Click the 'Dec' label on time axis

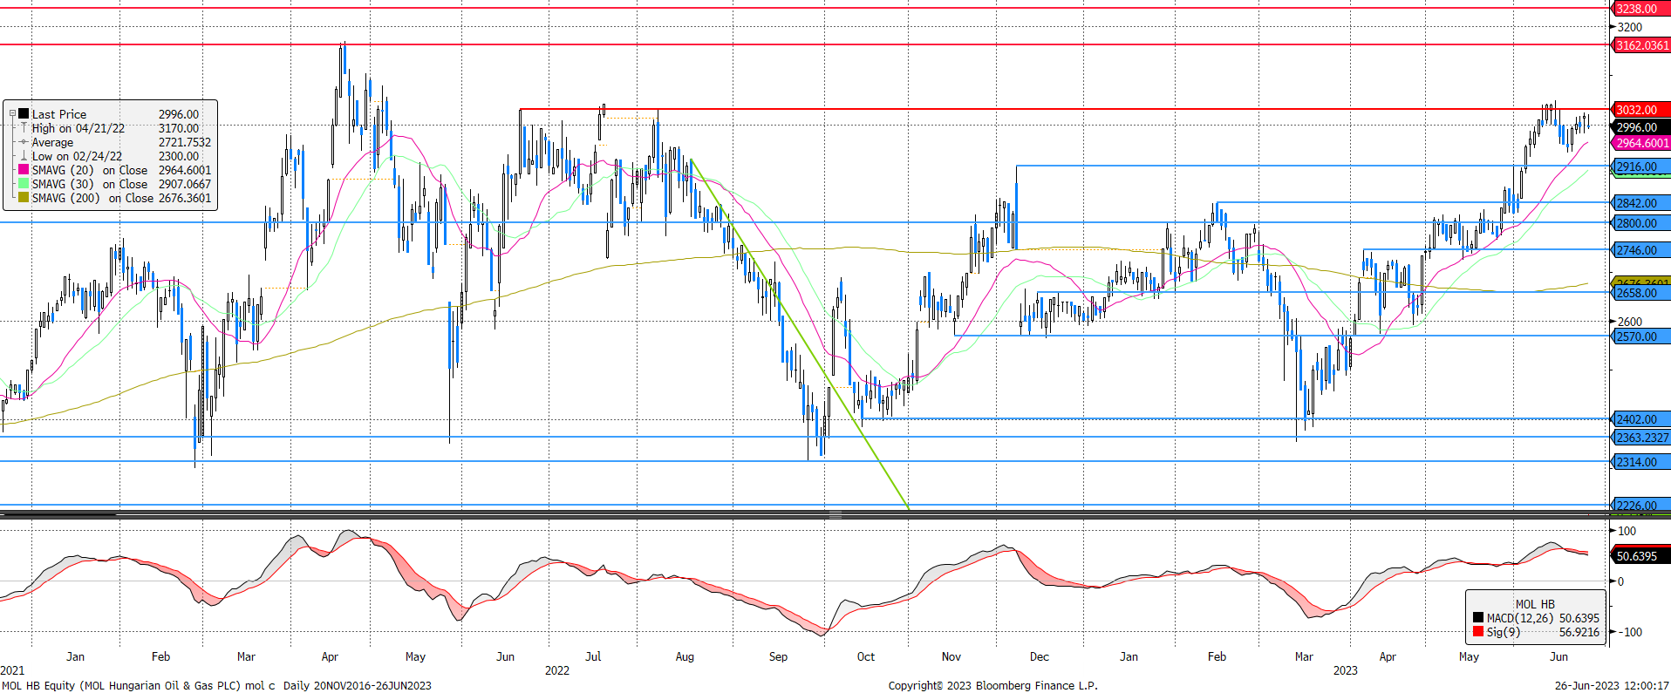click(x=1040, y=656)
